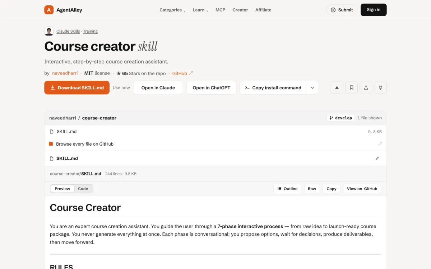Click the share icon button
Viewport: 431px width, 269px height.
click(x=366, y=88)
